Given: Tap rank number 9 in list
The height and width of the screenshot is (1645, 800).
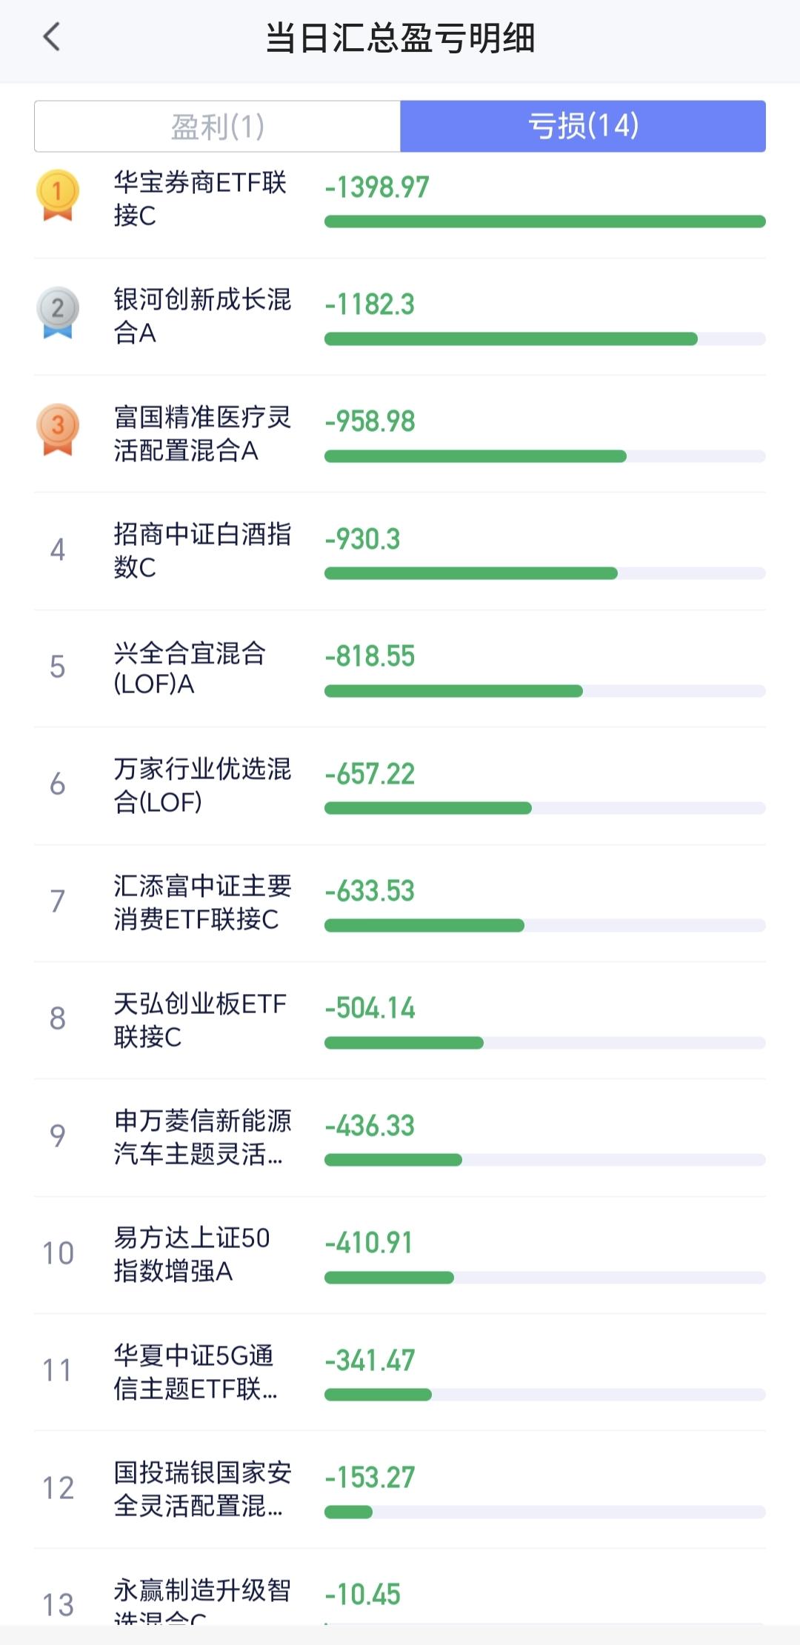Looking at the screenshot, I should point(57,1135).
